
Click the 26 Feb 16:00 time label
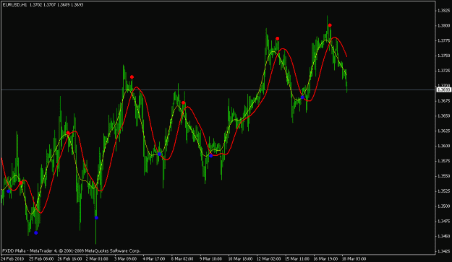tap(69, 259)
